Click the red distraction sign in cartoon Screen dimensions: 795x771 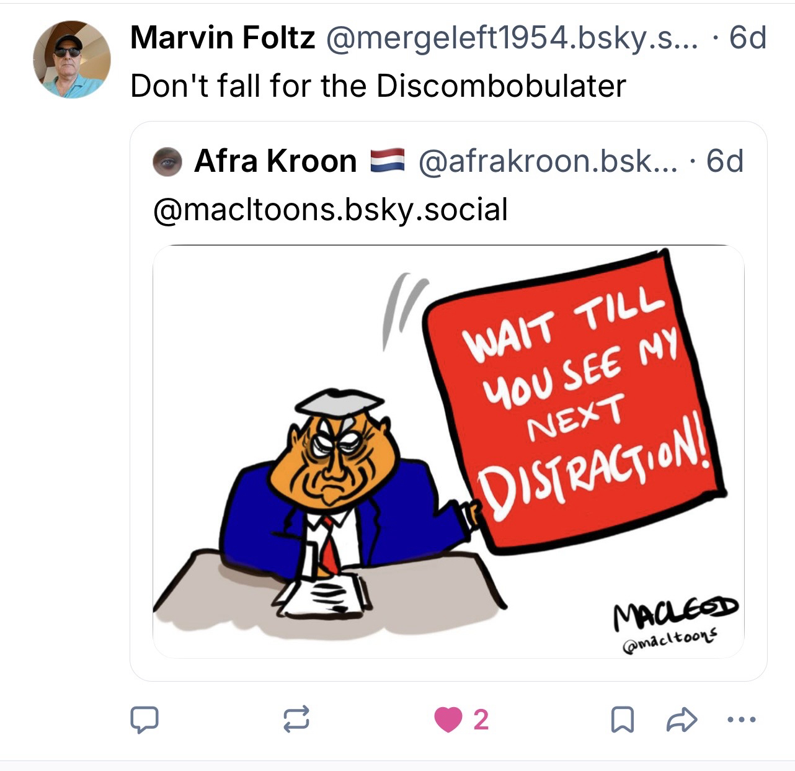click(x=574, y=400)
